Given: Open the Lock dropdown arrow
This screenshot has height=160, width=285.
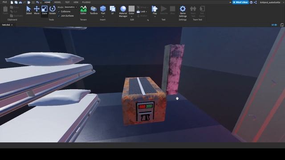Looking at the screenshot, I should 147,12.
